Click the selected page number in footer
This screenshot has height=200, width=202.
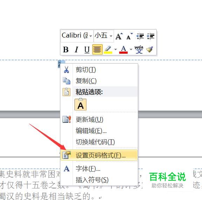coord(59,64)
